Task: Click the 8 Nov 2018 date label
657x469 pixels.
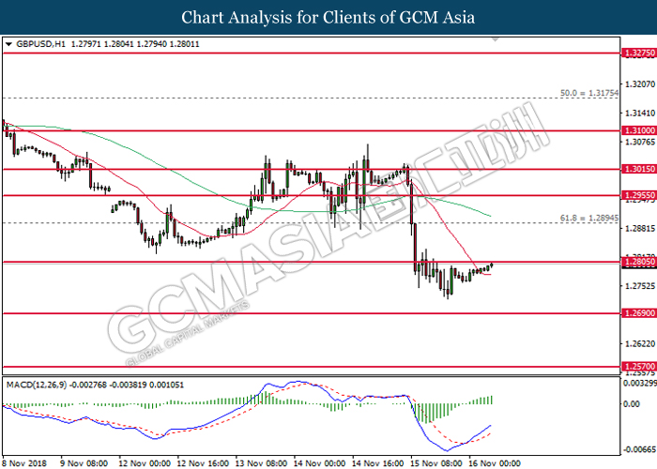Action: click(25, 463)
